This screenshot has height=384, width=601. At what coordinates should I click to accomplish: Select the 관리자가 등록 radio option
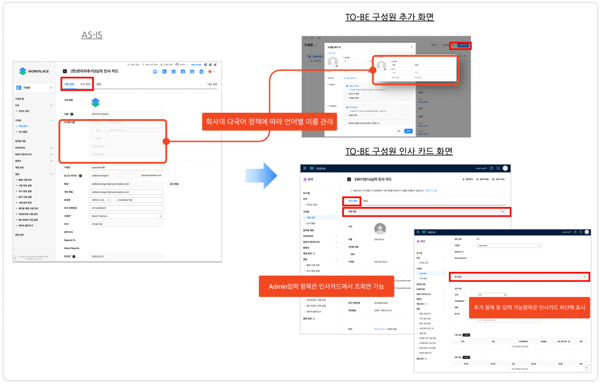tap(347, 94)
